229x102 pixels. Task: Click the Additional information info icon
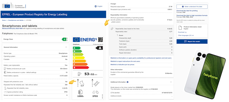coord(128,82)
